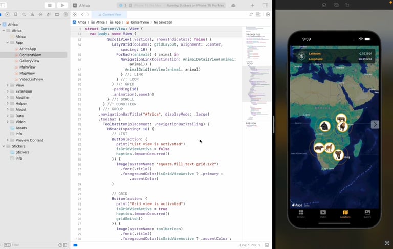Open the report navigator icon
Viewport: 393px width, 249px height.
[x=65, y=15]
